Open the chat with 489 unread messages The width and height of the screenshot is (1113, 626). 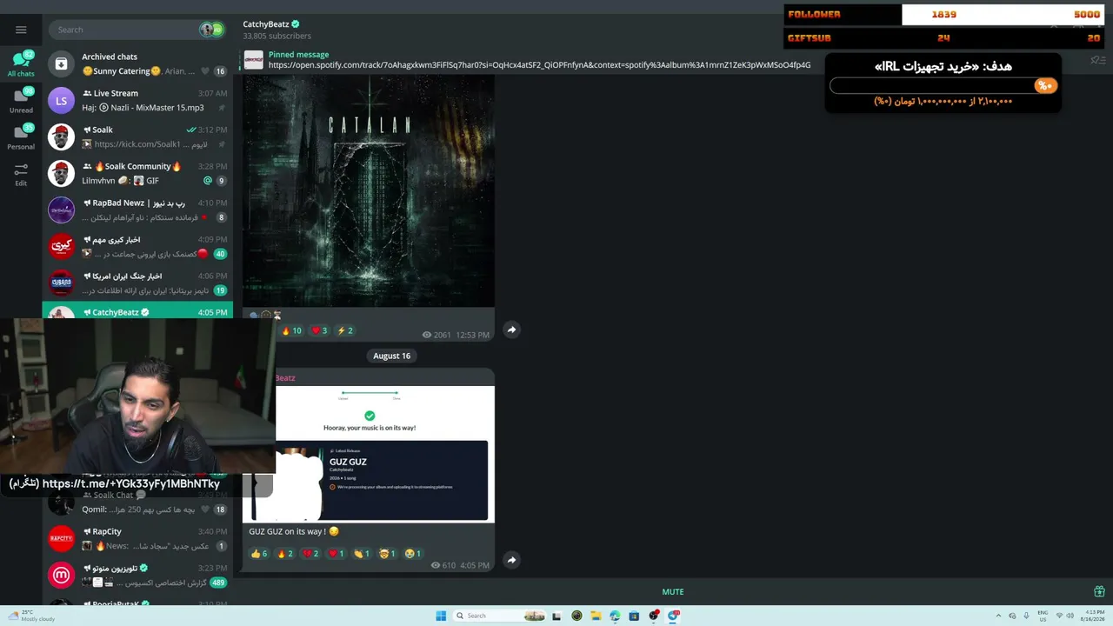[x=137, y=575]
